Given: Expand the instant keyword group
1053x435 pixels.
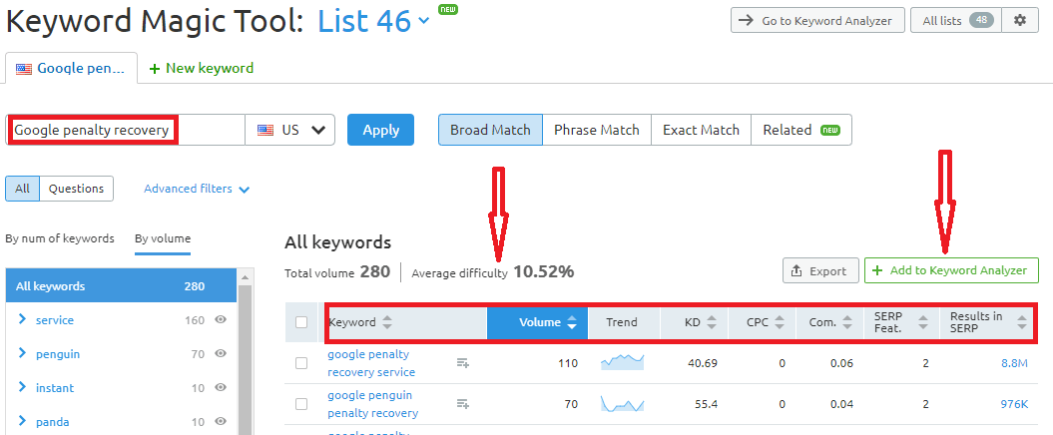Looking at the screenshot, I should pyautogui.click(x=22, y=387).
